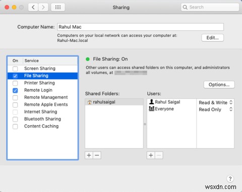Viewport: 242px width, 192px height.
Task: Select rahulsaigal in Shared Folders
Action: [x=114, y=102]
